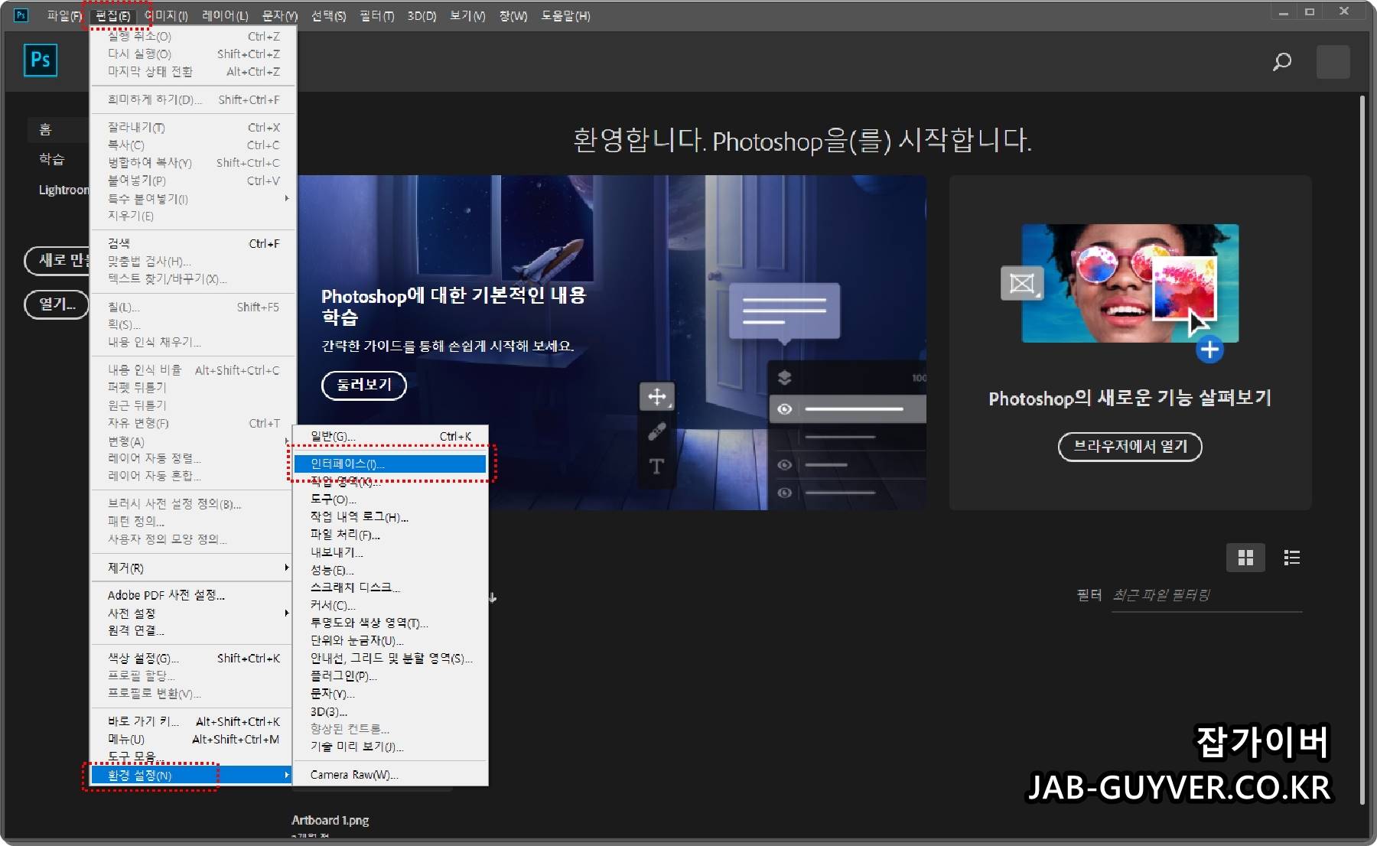Expand the 제거(R) submenu
This screenshot has height=846, width=1377.
pos(192,568)
